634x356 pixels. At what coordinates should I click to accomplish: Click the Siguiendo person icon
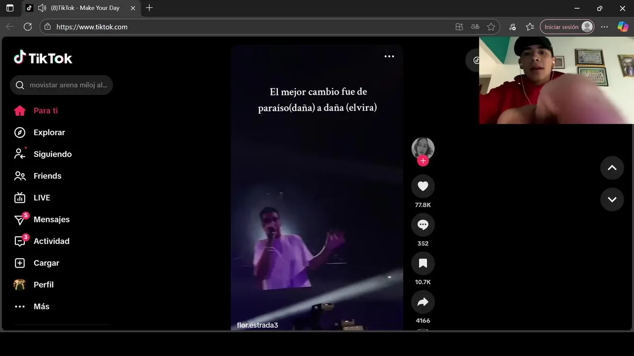[20, 154]
